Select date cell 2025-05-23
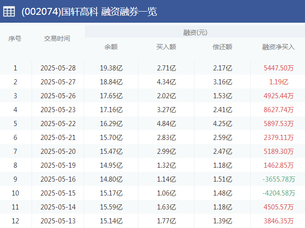This screenshot has width=305, height=228. 58,110
